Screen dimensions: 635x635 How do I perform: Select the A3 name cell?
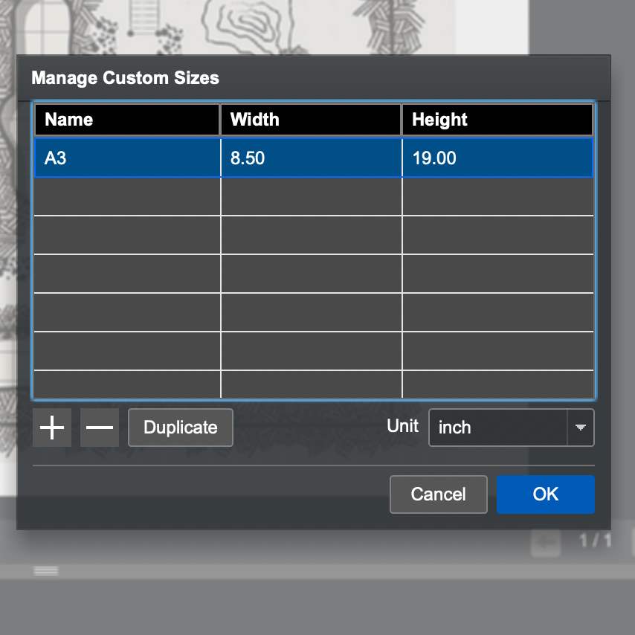(x=126, y=158)
